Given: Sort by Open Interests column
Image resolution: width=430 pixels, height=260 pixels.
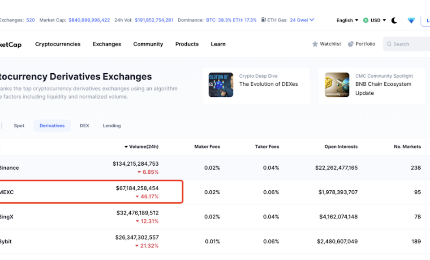Looking at the screenshot, I should click(341, 147).
